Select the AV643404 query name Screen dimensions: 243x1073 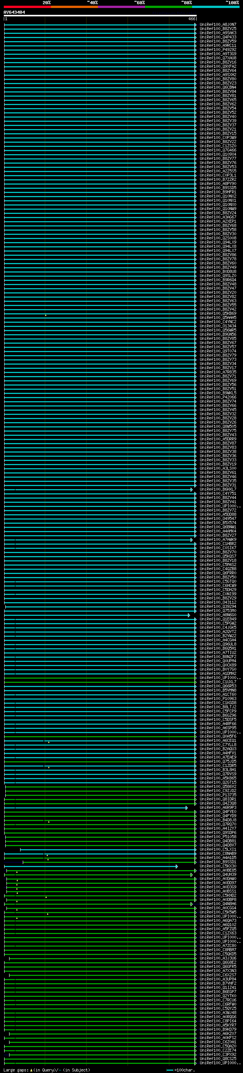(x=14, y=13)
